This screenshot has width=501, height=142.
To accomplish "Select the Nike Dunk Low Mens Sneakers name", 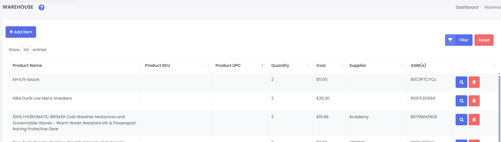I will 42,98.
